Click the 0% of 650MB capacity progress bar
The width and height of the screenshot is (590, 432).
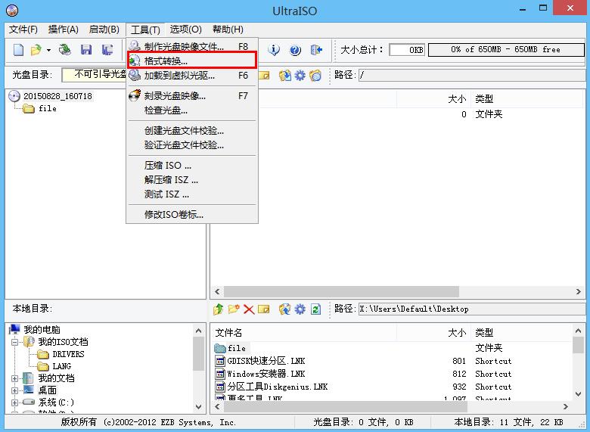pos(506,50)
